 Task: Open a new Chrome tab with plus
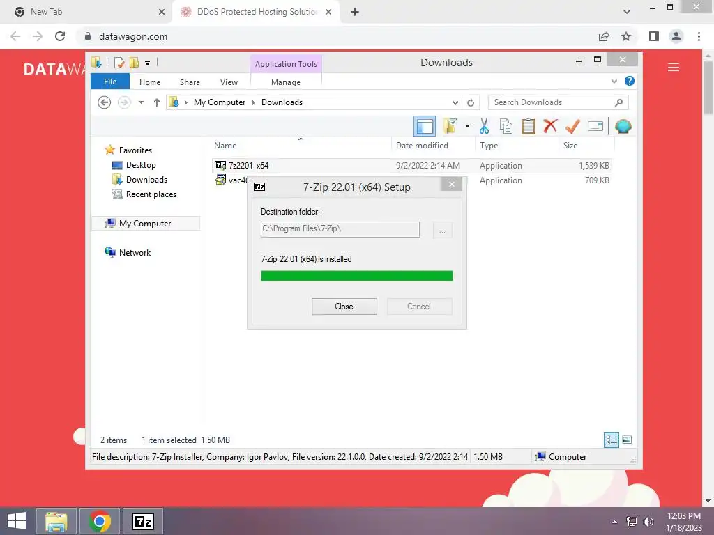point(355,13)
